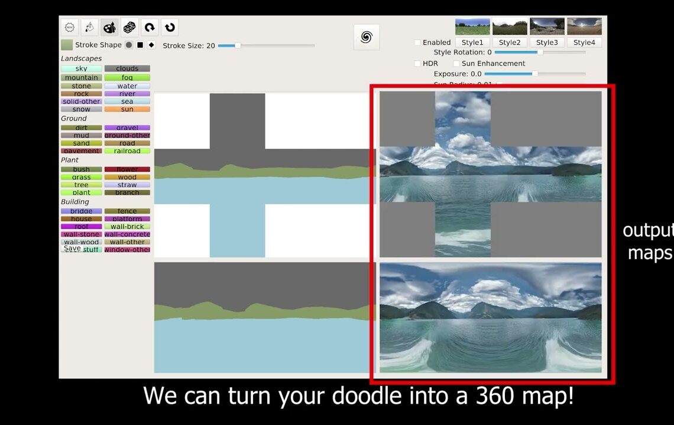Choose the circle stroke shape
674x425 pixels.
coord(129,45)
